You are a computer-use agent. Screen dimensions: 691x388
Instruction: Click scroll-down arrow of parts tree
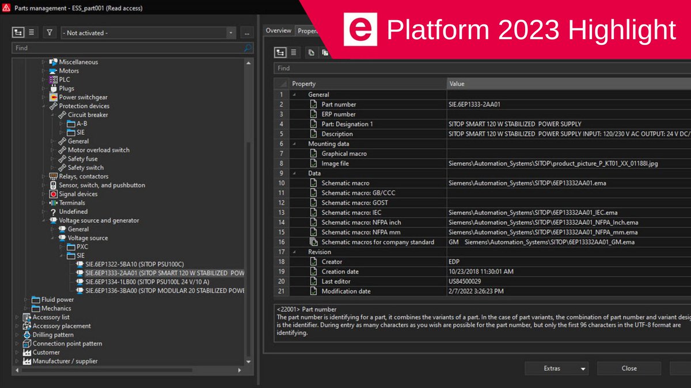(249, 362)
